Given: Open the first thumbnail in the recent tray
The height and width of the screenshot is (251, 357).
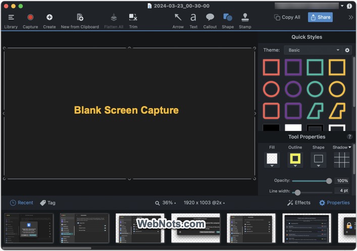Looking at the screenshot, I should coord(29,228).
